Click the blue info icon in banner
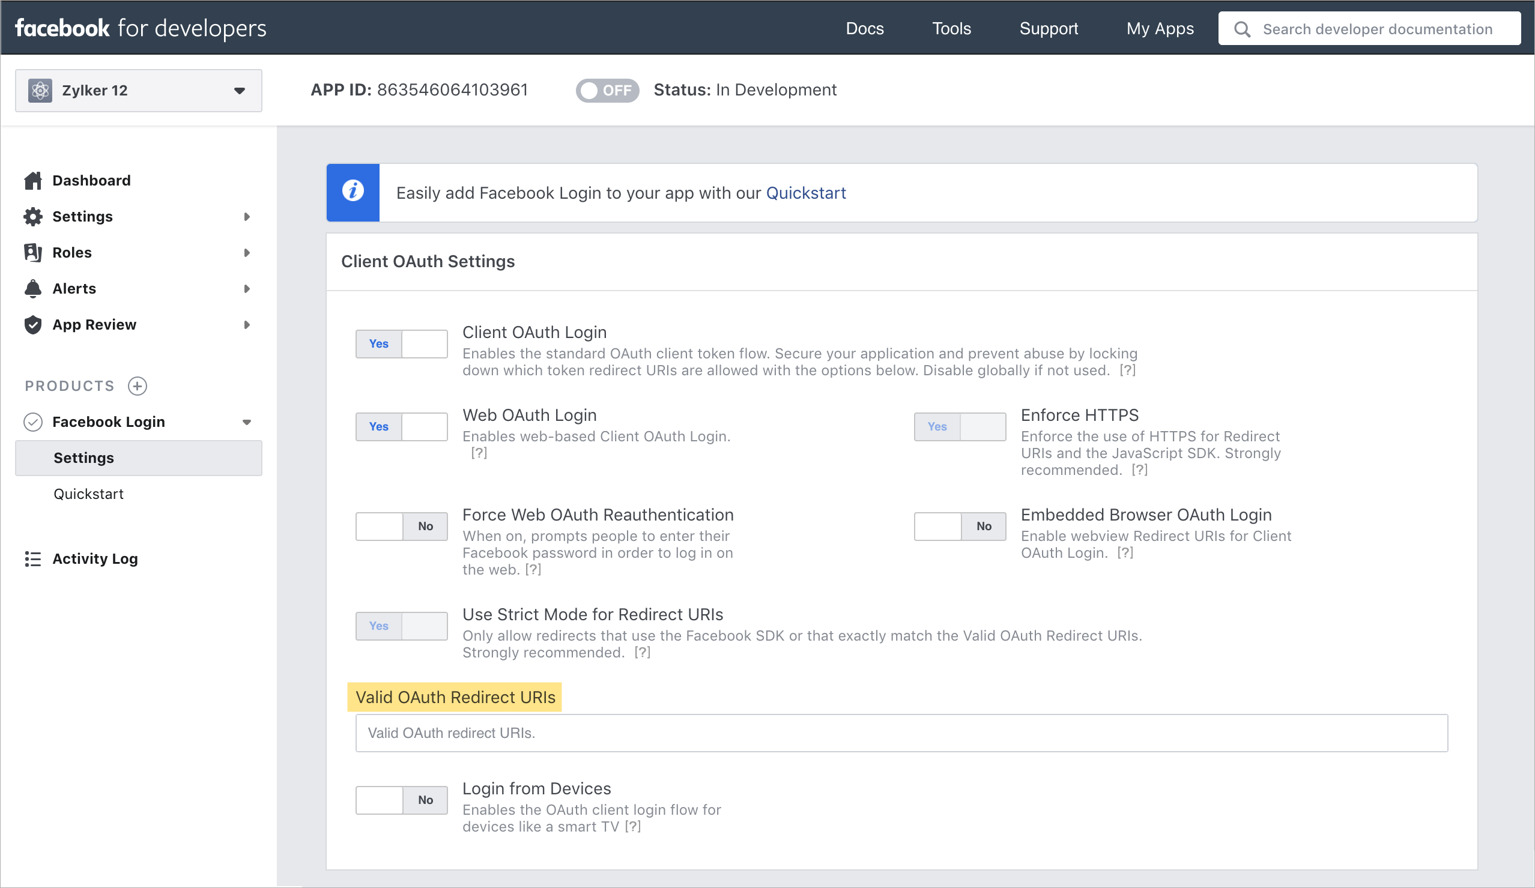The width and height of the screenshot is (1535, 888). pos(353,192)
